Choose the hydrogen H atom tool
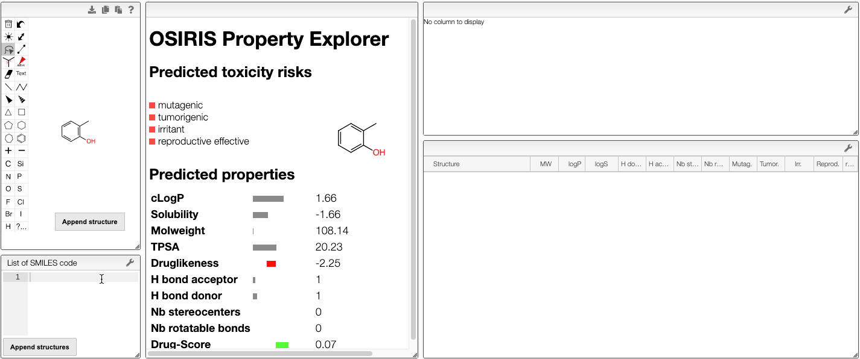Viewport: 860px width, 359px height. (8, 226)
